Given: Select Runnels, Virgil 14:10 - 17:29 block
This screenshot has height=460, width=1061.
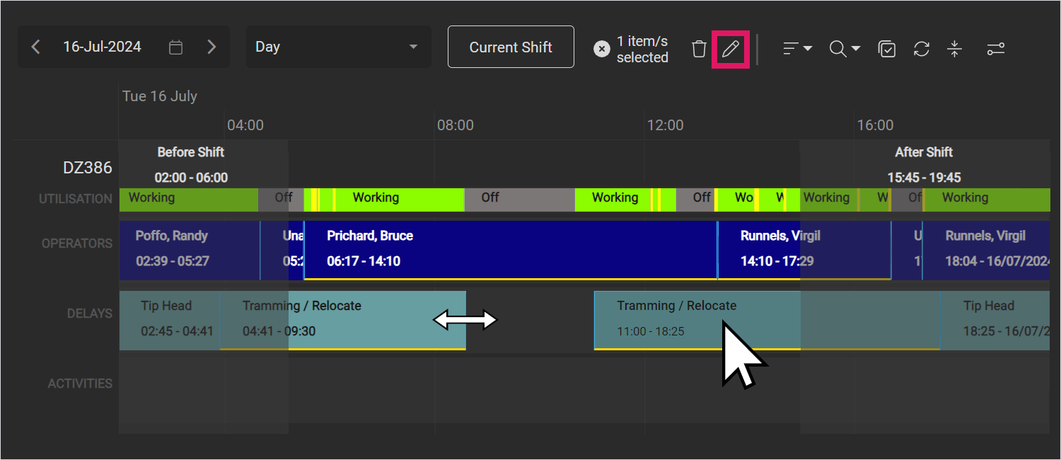Looking at the screenshot, I should click(804, 249).
